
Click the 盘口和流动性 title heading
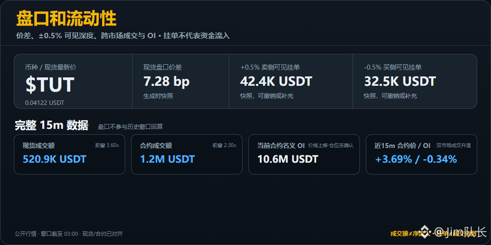(x=66, y=19)
